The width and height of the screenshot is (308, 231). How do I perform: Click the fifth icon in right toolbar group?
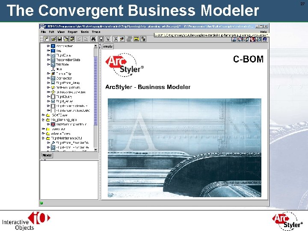pyautogui.click(x=258, y=39)
